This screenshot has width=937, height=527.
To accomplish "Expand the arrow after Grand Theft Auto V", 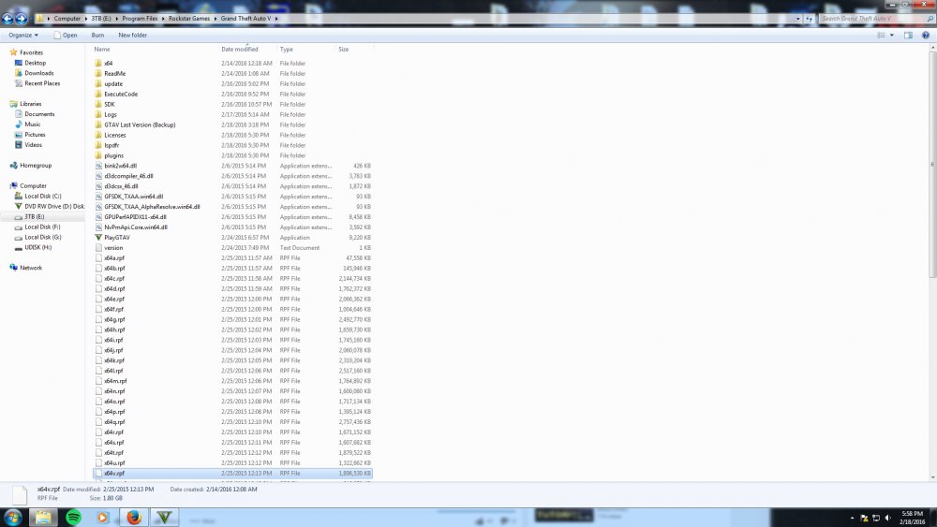I will pyautogui.click(x=276, y=19).
